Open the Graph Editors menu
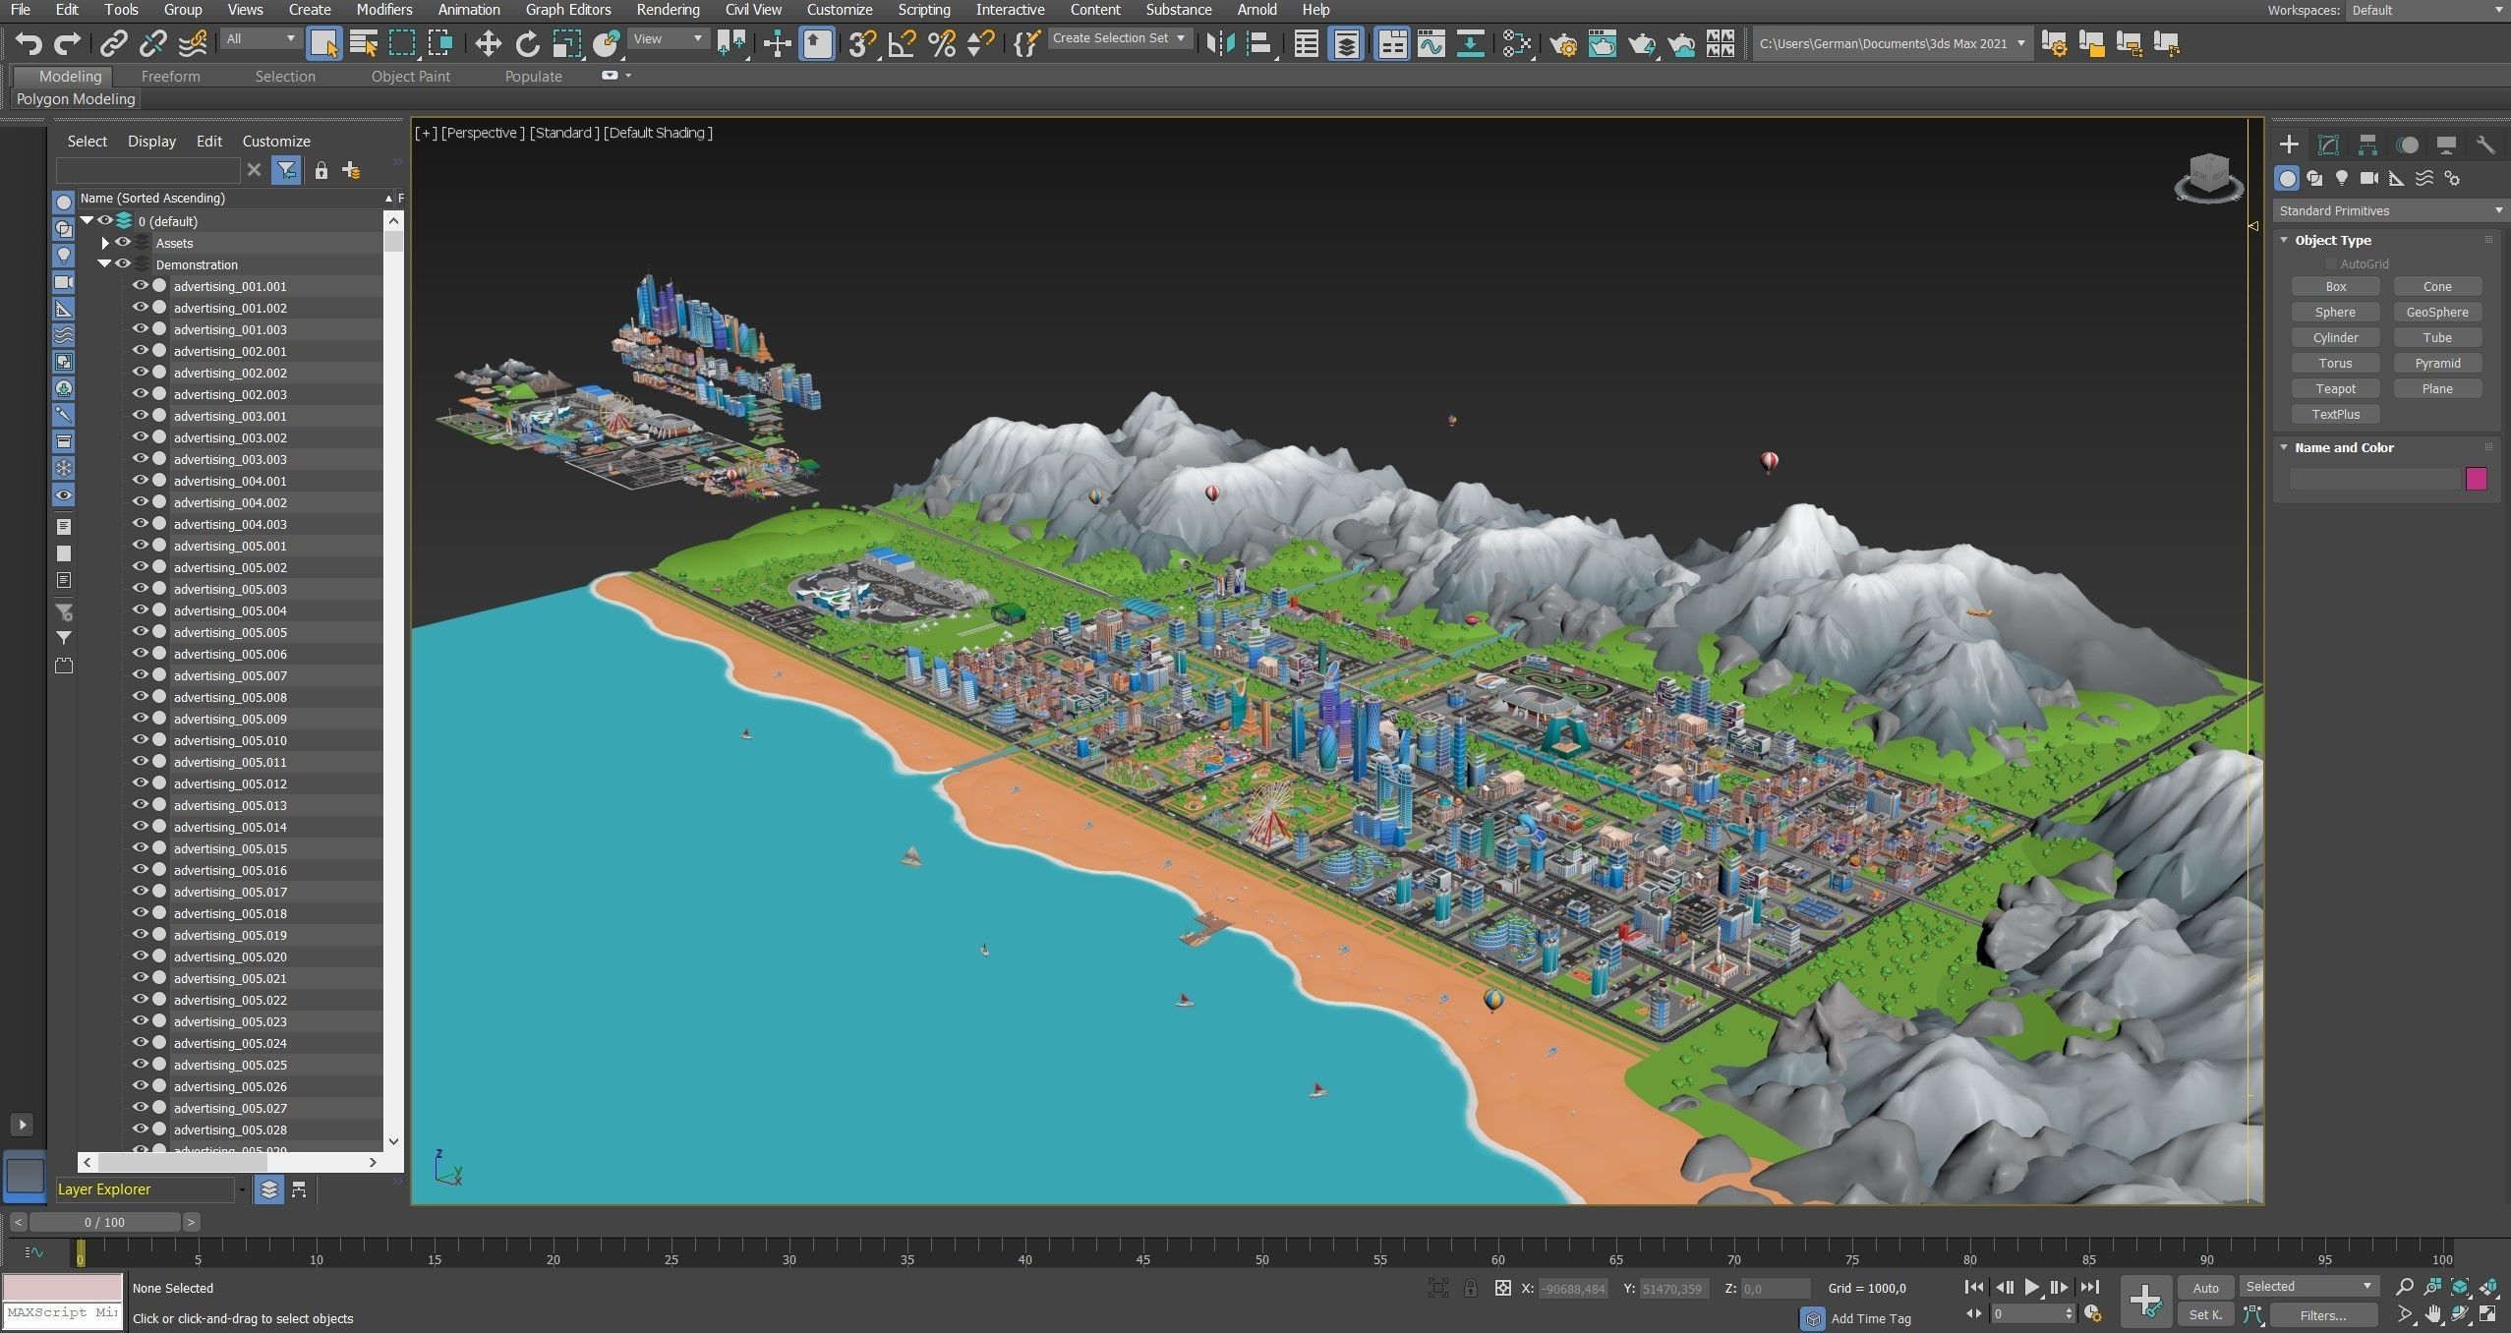The width and height of the screenshot is (2511, 1333). [568, 10]
